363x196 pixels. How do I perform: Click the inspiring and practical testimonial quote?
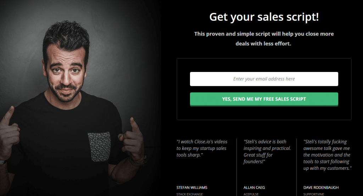pos(267,151)
